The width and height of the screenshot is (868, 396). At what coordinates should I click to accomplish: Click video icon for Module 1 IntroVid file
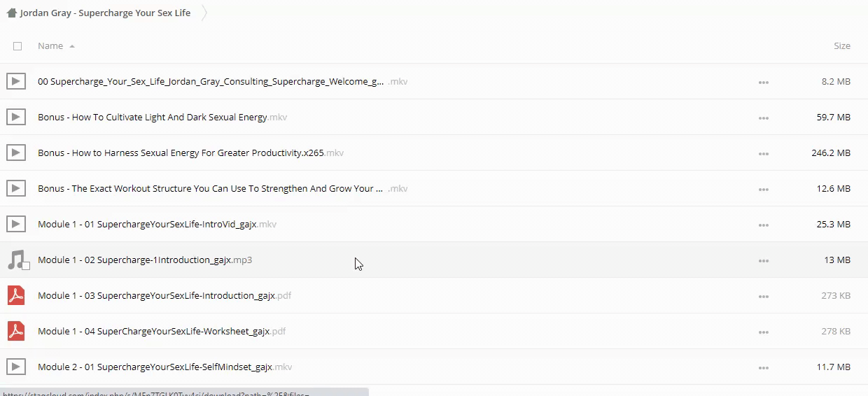[x=16, y=224]
